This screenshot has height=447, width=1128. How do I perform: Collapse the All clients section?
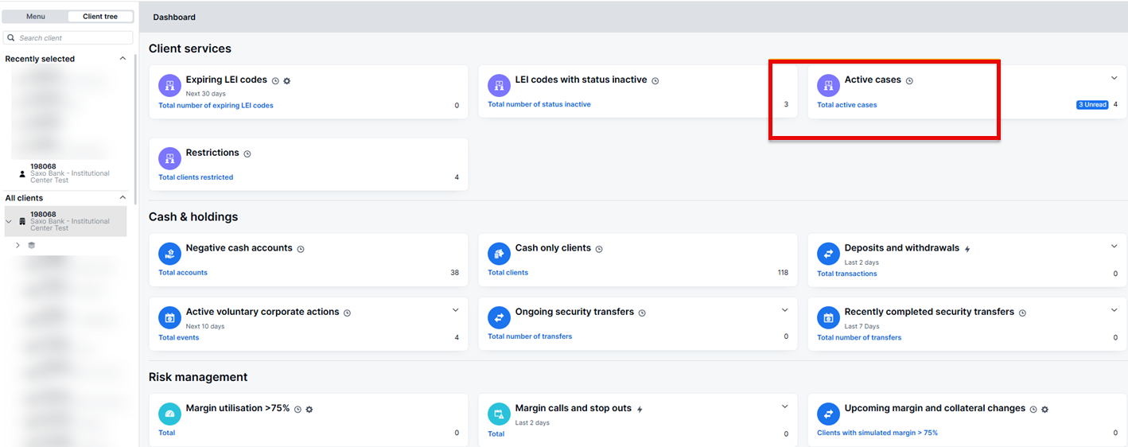tap(123, 198)
